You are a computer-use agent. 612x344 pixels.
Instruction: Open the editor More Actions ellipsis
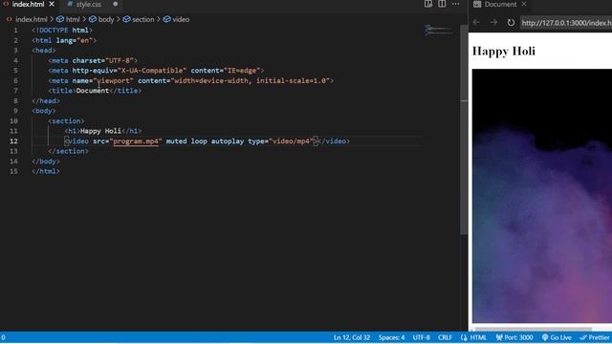455,4
